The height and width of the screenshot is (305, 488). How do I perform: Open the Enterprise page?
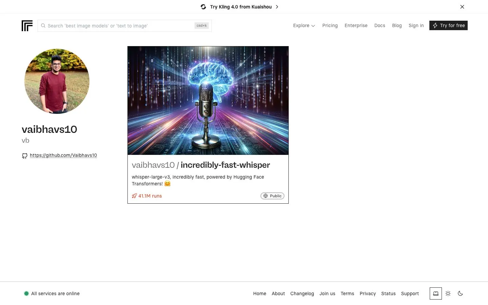pyautogui.click(x=356, y=25)
